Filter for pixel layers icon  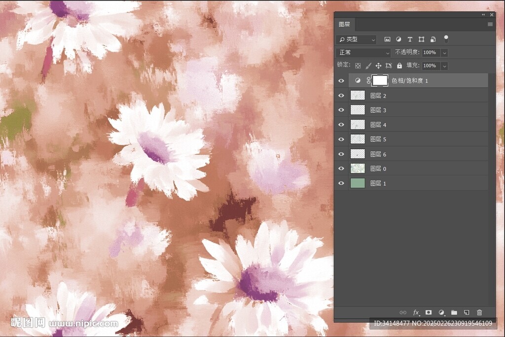(387, 39)
